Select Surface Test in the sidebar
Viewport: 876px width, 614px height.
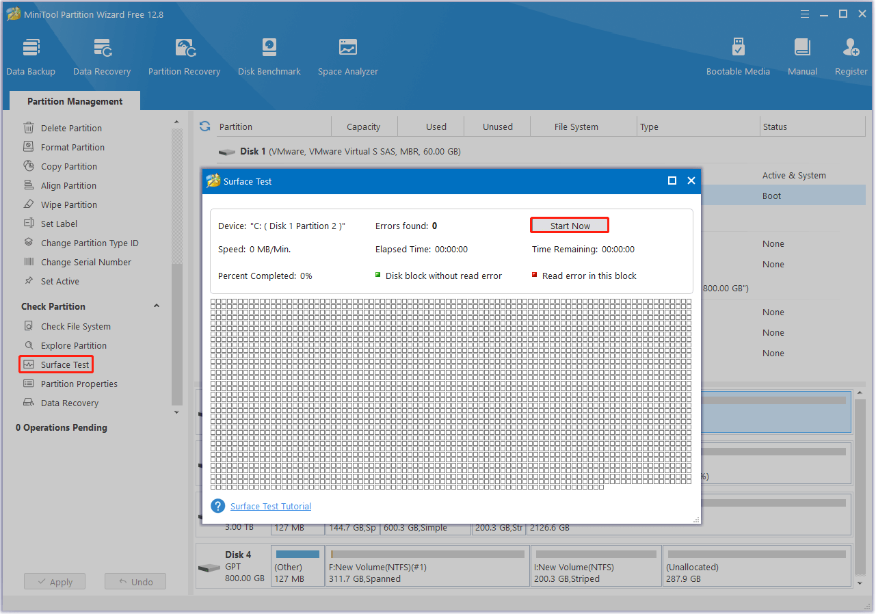56,364
